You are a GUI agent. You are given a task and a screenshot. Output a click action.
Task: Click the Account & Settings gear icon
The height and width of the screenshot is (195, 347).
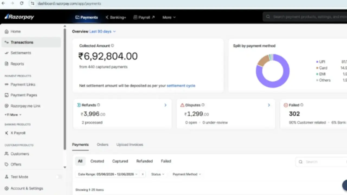click(x=7, y=188)
